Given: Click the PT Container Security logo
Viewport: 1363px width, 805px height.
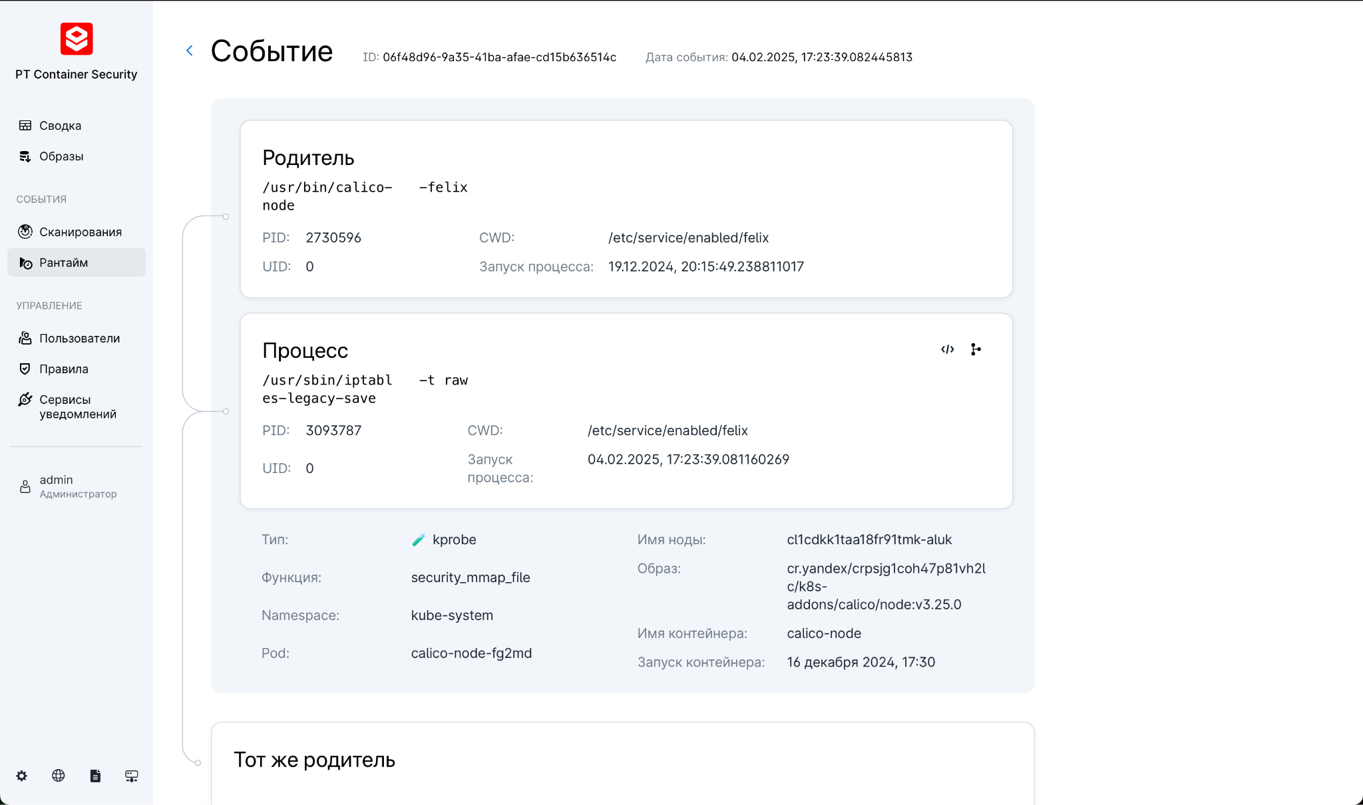Looking at the screenshot, I should click(77, 39).
